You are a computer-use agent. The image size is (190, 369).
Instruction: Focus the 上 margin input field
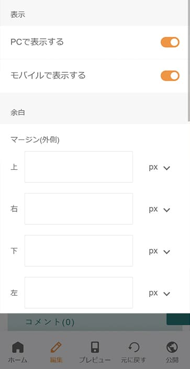79,167
